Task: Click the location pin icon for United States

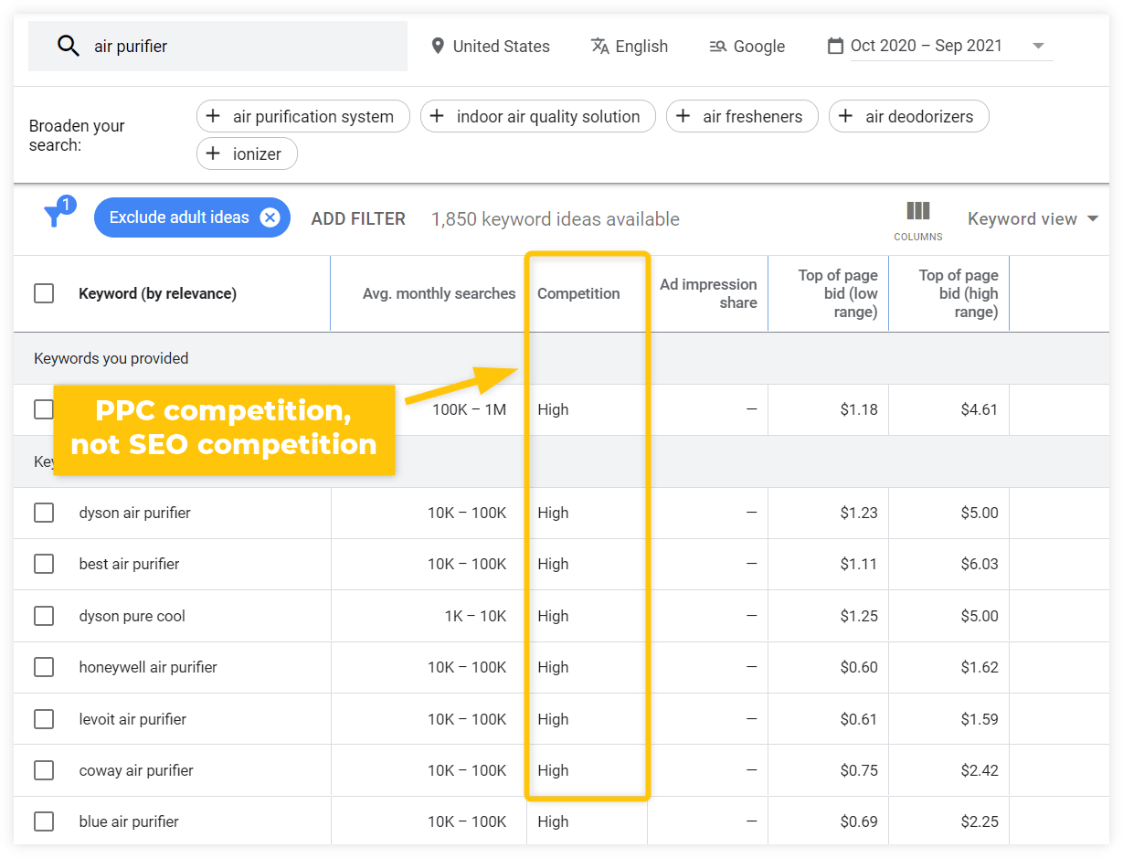Action: pos(438,46)
